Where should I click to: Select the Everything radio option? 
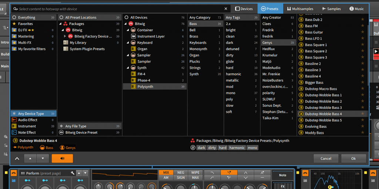tap(14, 17)
